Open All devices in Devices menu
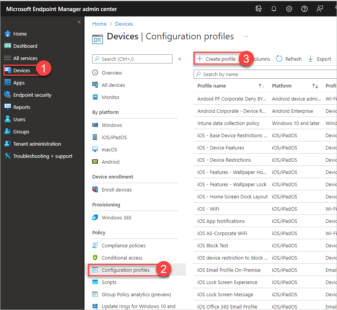 point(109,85)
